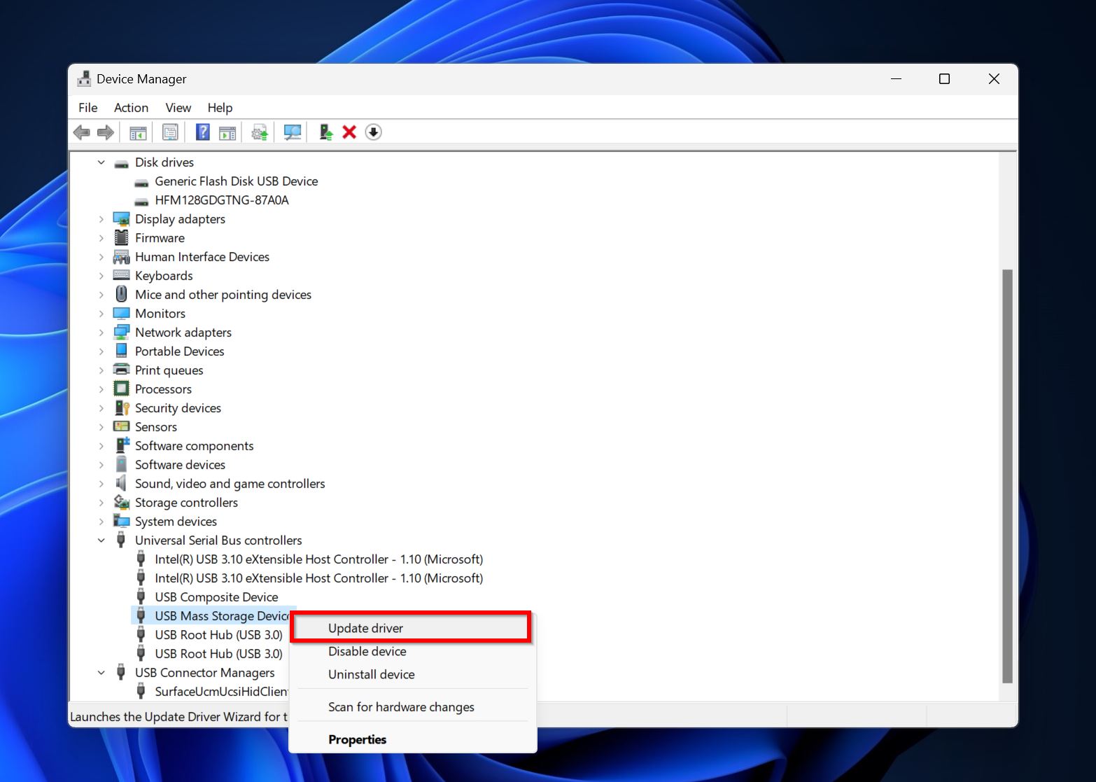
Task: Select Generic Flash Disk USB Device
Action: 236,181
